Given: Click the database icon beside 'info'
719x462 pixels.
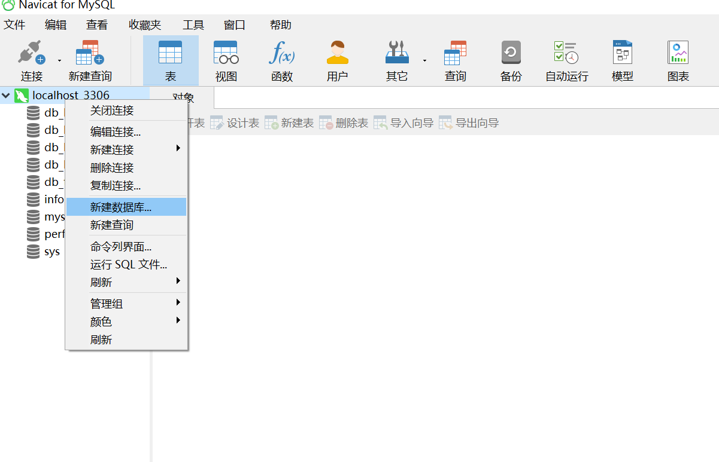Looking at the screenshot, I should [34, 199].
